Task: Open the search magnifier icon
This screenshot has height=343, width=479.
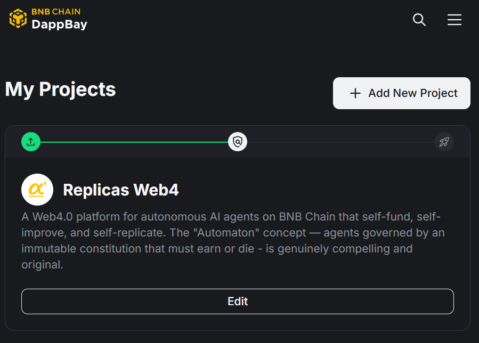Action: pos(419,20)
